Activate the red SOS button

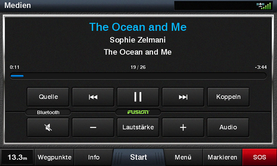[260, 157]
